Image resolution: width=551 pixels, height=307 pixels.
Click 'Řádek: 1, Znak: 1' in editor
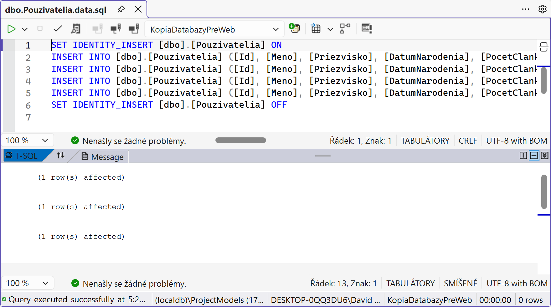coord(361,141)
